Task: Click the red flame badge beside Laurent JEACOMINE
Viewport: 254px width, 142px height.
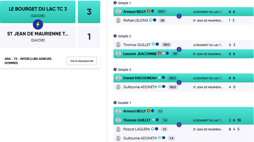Action: click(x=159, y=53)
